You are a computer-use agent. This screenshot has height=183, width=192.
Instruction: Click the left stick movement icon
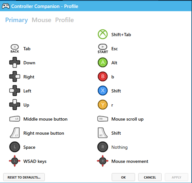point(15,161)
